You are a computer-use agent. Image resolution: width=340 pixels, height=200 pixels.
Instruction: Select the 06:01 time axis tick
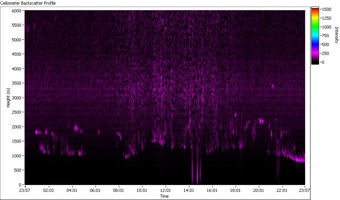coord(95,190)
